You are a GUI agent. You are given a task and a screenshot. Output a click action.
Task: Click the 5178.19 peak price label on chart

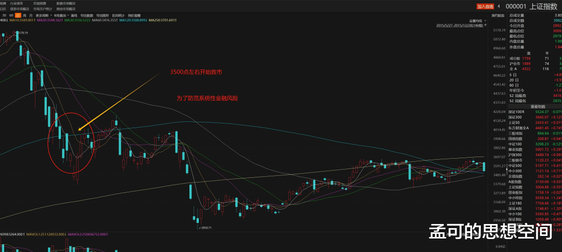tap(23, 33)
